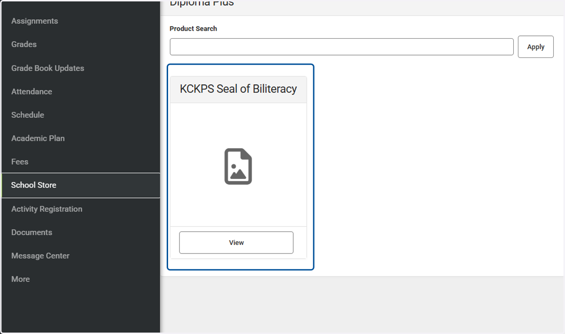The width and height of the screenshot is (565, 334).
Task: Click the Product Search input field
Action: (x=342, y=47)
